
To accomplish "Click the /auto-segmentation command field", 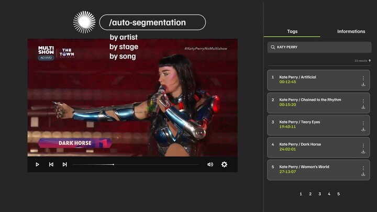I will [152, 23].
